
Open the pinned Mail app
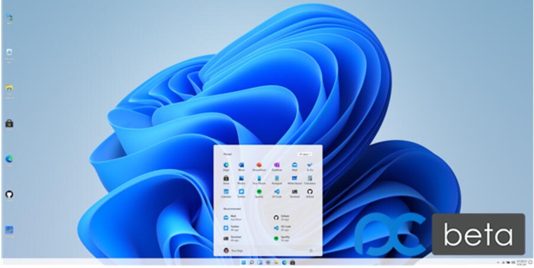point(294,166)
